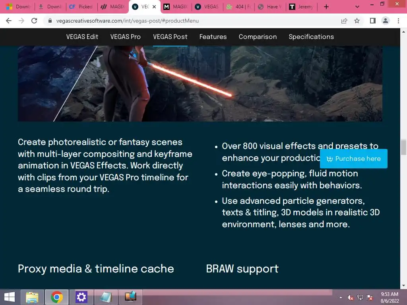Viewport: 407px width, 305px height.
Task: Open File Explorer from taskbar
Action: pyautogui.click(x=32, y=297)
